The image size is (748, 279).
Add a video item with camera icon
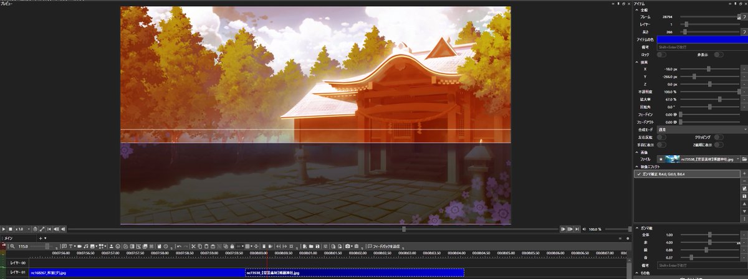pyautogui.click(x=79, y=246)
